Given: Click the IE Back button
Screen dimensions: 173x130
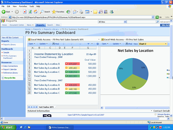Looking at the screenshot, I should [6, 12].
